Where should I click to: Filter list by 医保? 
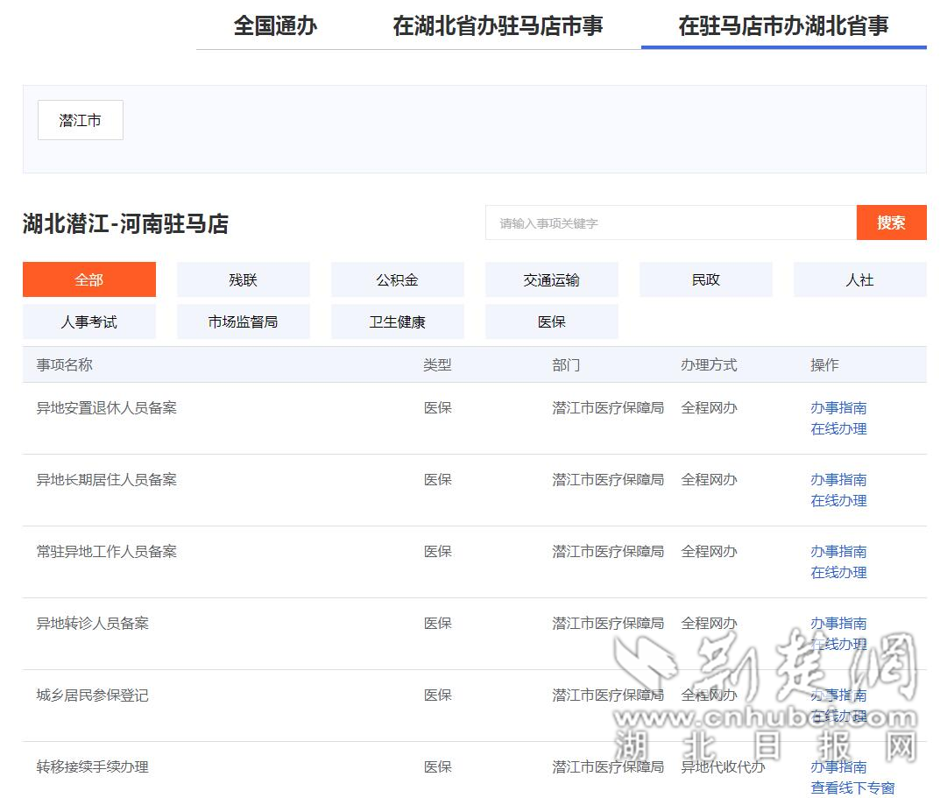[552, 321]
